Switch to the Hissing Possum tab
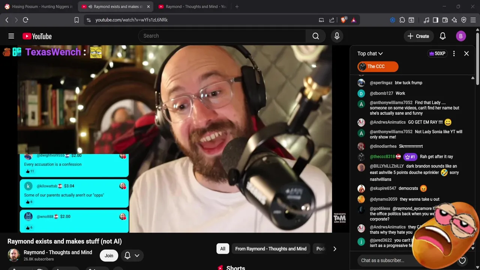Viewport: 480px width, 270px height. pyautogui.click(x=39, y=6)
